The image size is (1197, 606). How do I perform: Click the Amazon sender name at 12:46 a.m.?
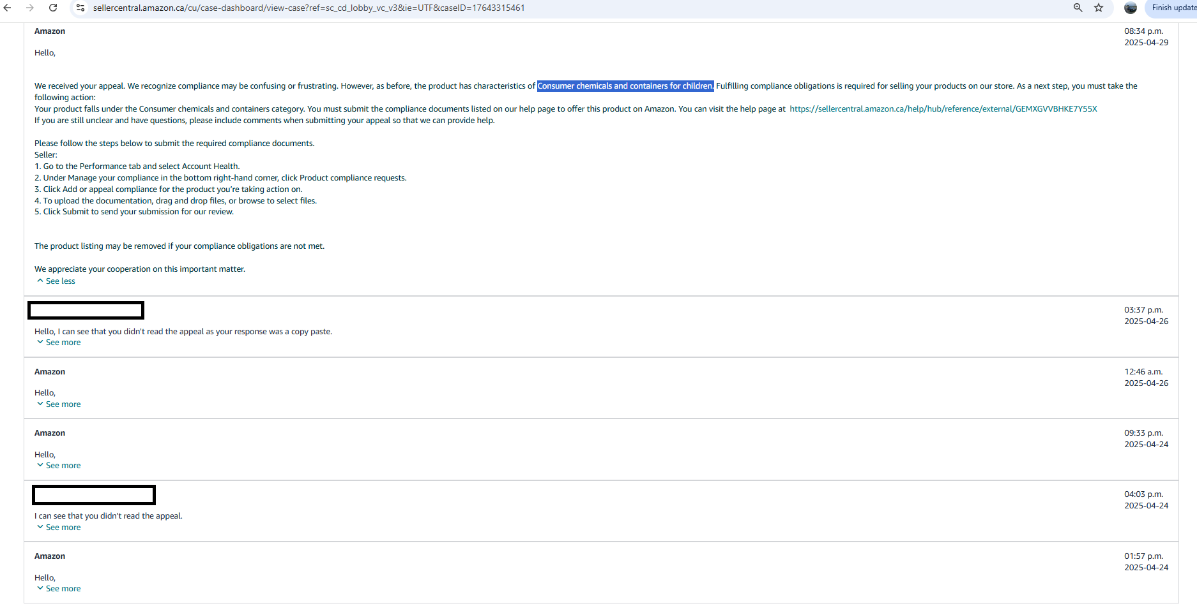tap(50, 372)
